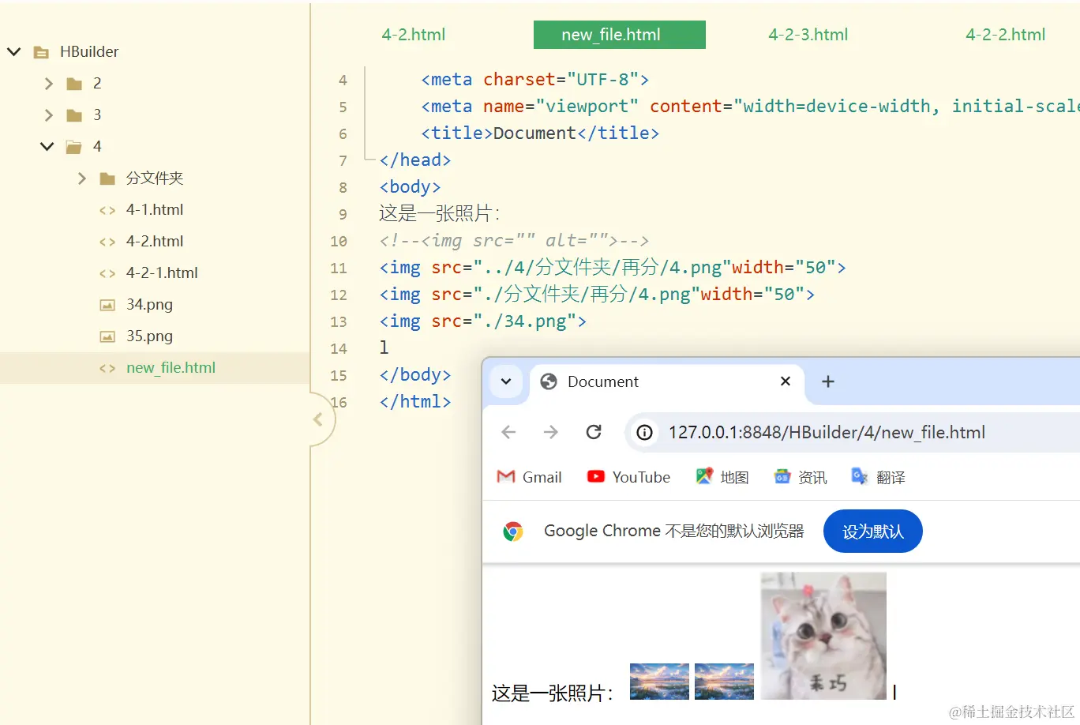Click the first small landscape image

[659, 682]
